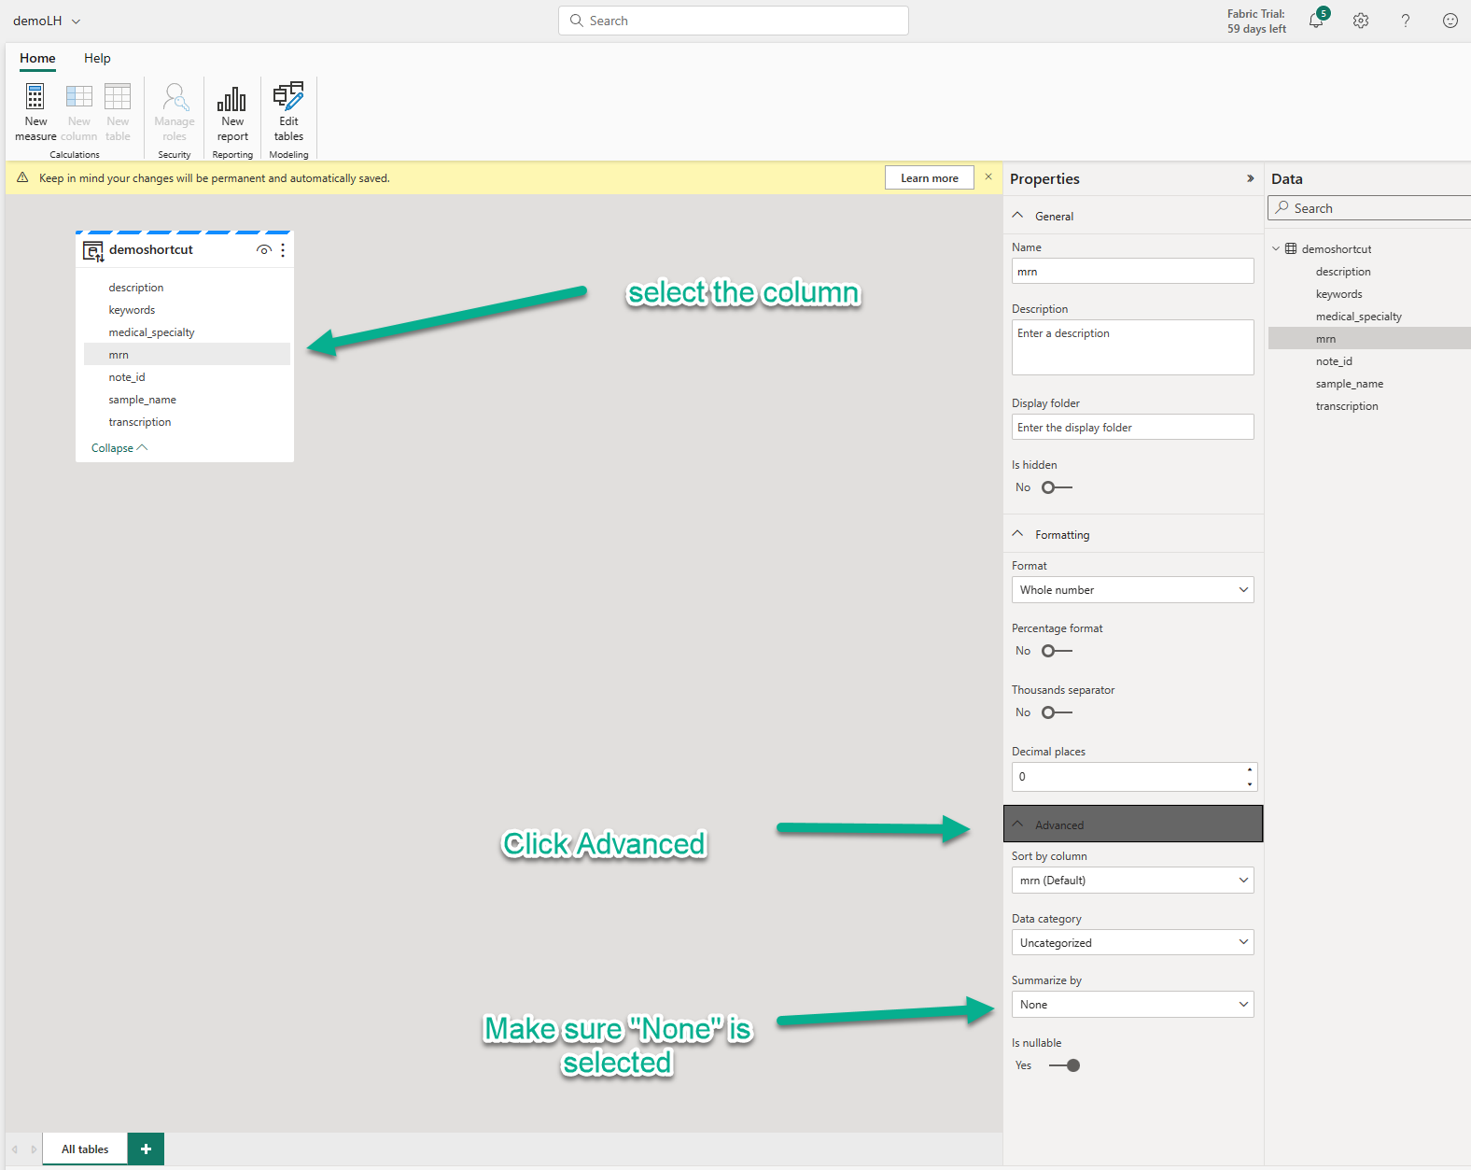Viewport: 1471px width, 1170px height.
Task: Open Manage roles
Action: tap(175, 112)
